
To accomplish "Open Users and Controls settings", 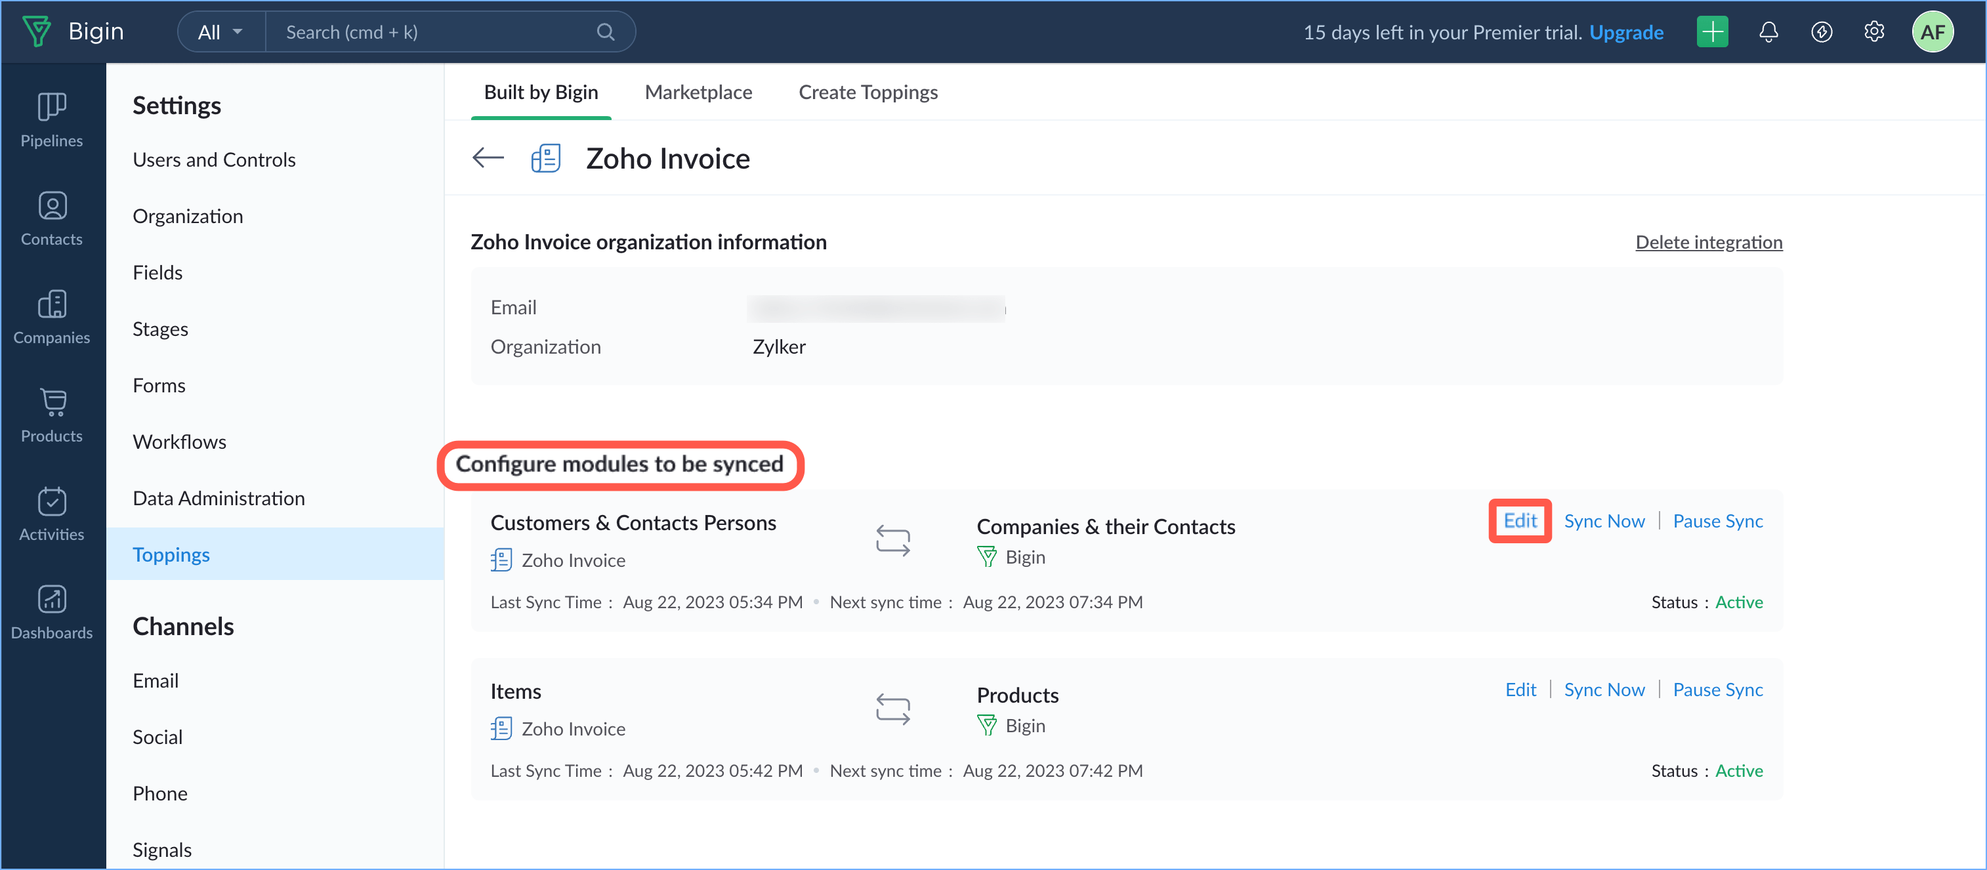I will tap(215, 159).
